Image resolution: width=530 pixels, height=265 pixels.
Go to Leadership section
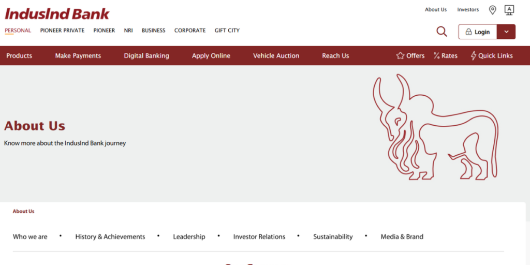click(x=189, y=237)
